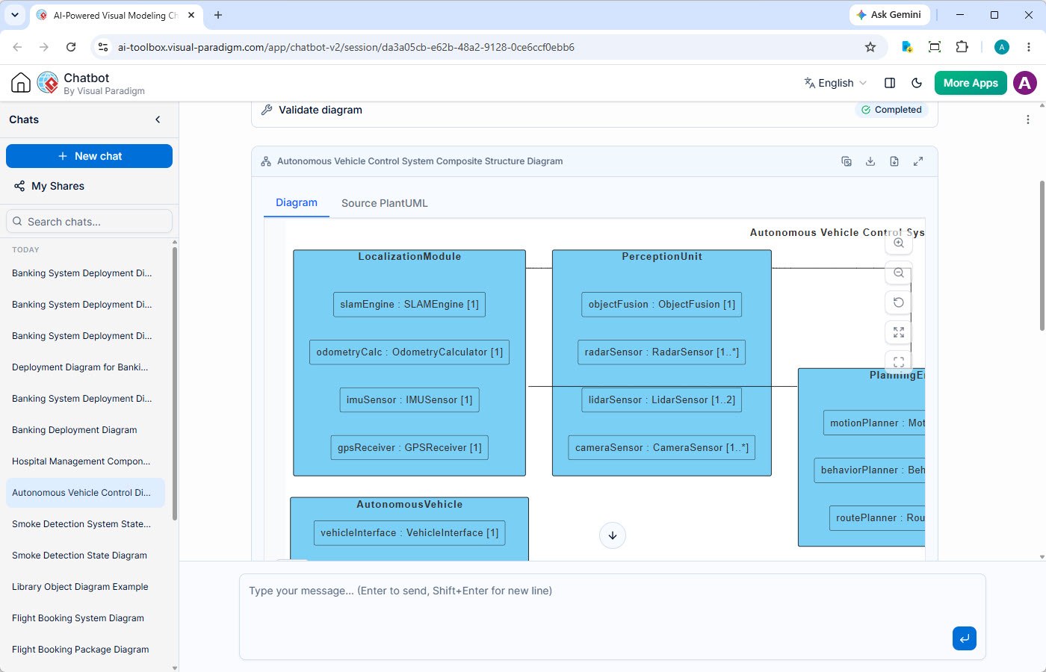This screenshot has height=672, width=1046.
Task: Select Autonomous Vehicle Control Di... chat
Action: point(85,493)
